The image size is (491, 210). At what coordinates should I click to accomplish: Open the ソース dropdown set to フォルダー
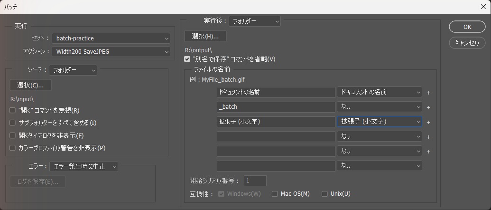click(x=73, y=70)
